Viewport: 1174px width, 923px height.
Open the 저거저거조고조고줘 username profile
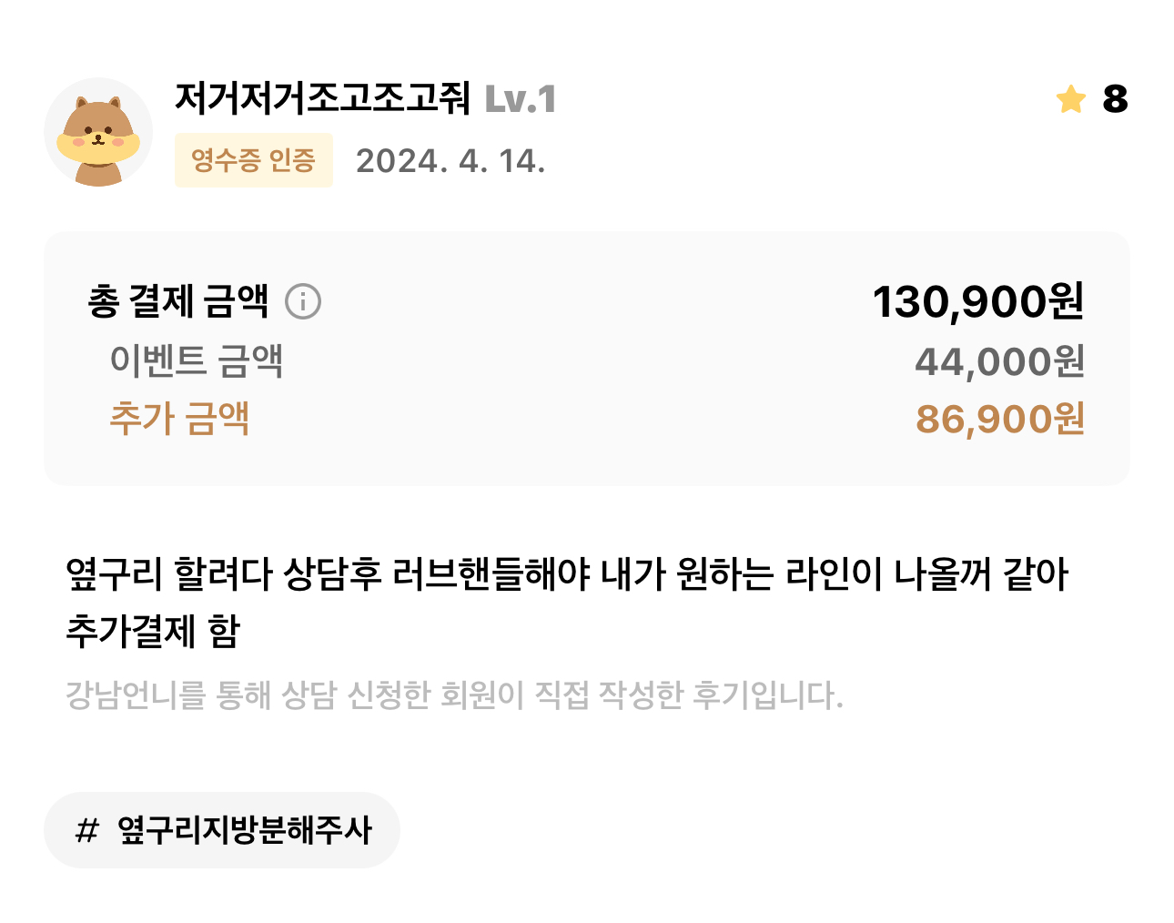[322, 98]
